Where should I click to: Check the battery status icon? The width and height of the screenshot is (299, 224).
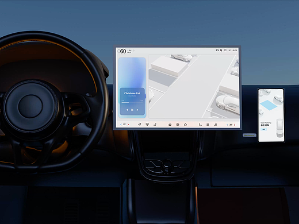[x=217, y=51]
